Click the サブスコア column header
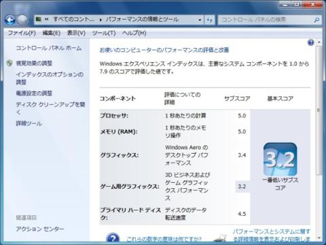The image size is (326, 245). (237, 99)
